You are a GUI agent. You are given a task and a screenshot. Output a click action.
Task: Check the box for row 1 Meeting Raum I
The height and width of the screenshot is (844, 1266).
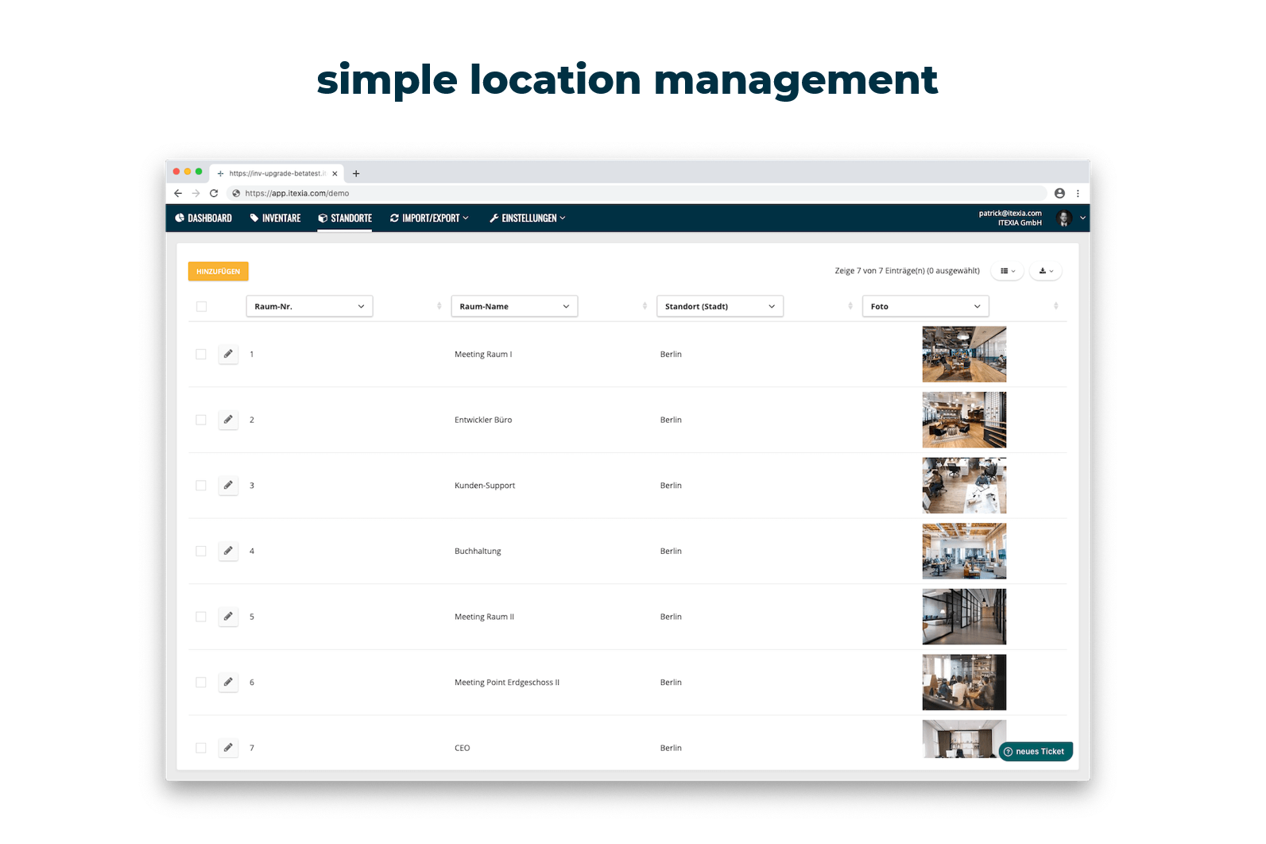tap(201, 354)
